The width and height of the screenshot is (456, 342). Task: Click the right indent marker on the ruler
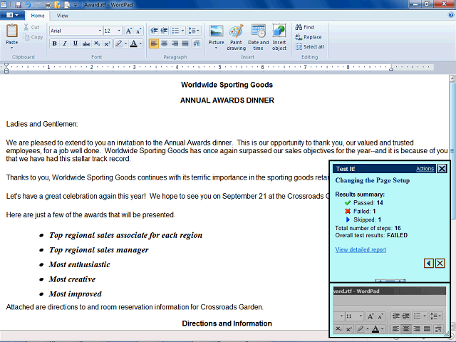click(391, 69)
